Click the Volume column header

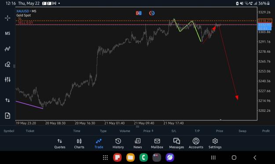tap(125, 131)
